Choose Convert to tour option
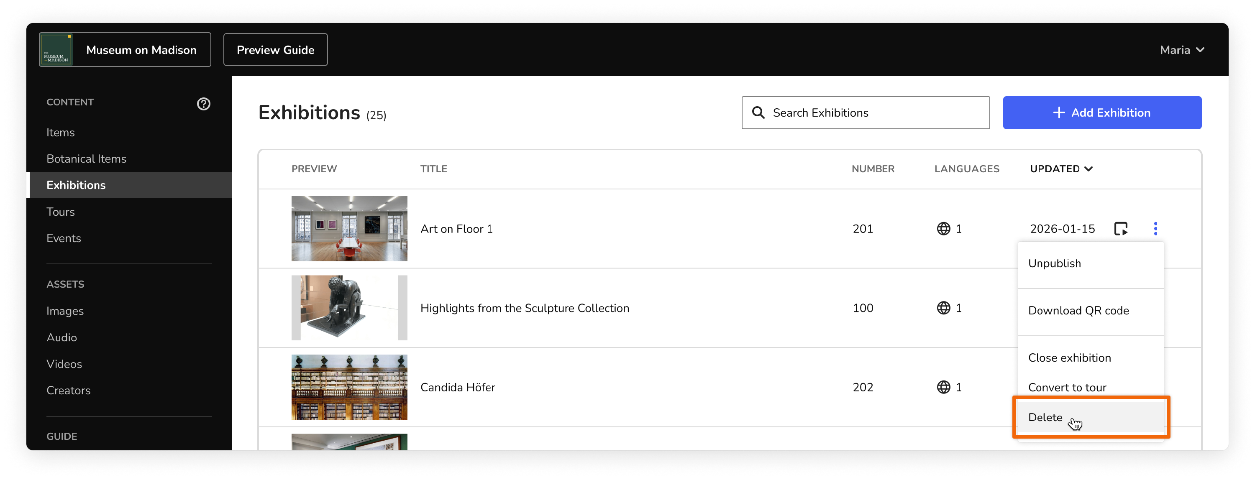1255x480 pixels. tap(1067, 388)
